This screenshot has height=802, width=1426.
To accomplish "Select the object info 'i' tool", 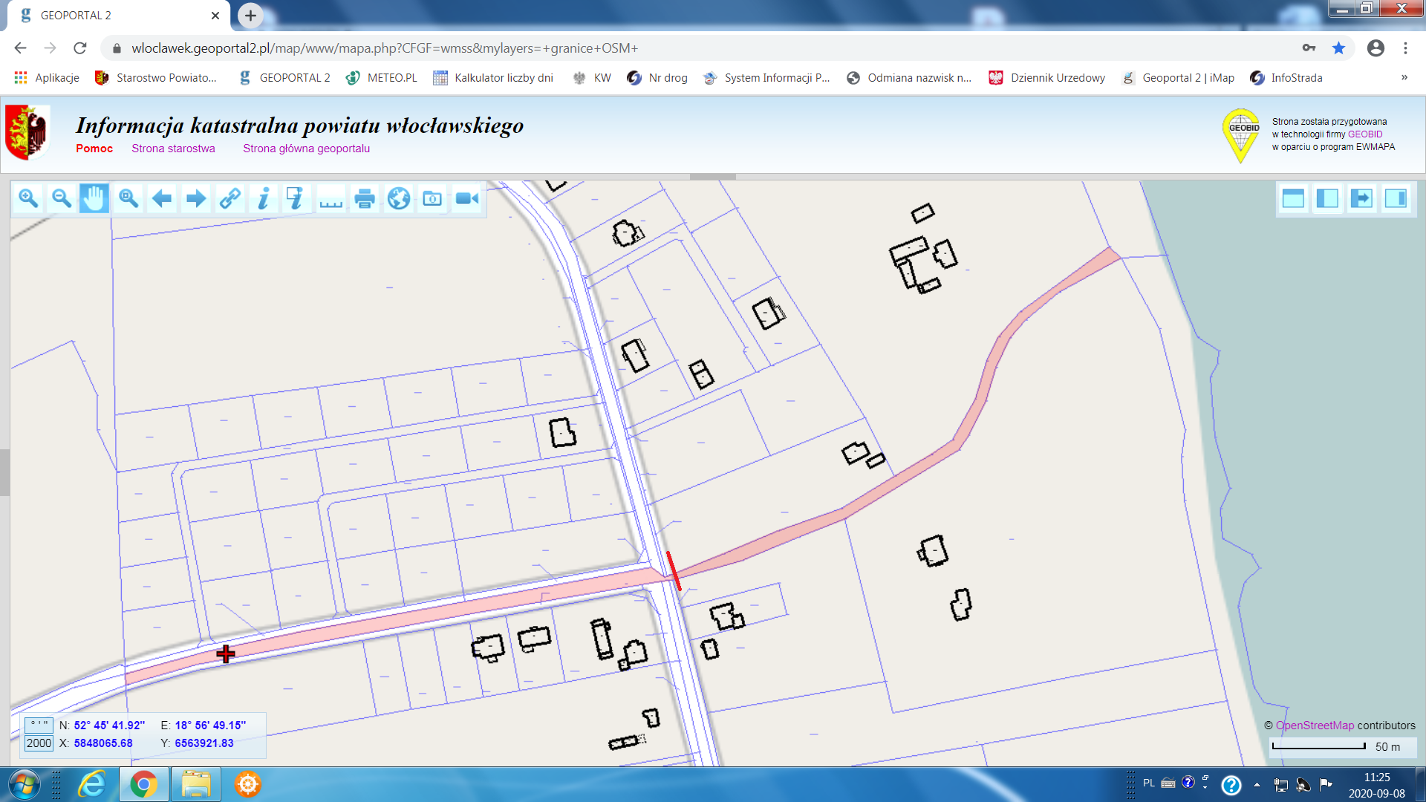I will pos(263,198).
